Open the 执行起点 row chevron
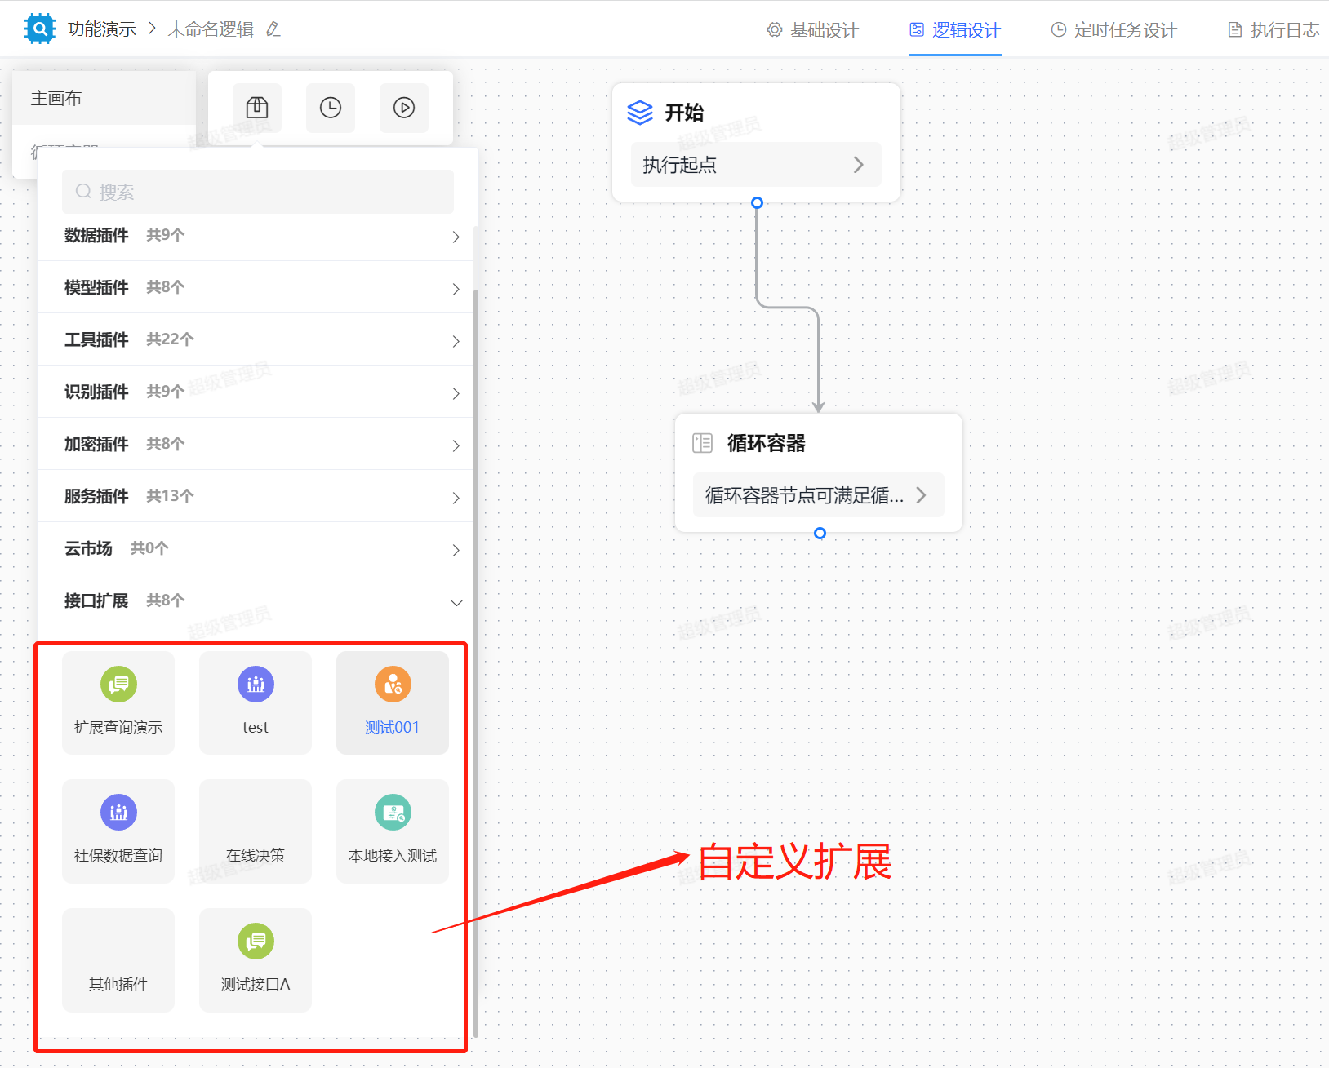 858,165
